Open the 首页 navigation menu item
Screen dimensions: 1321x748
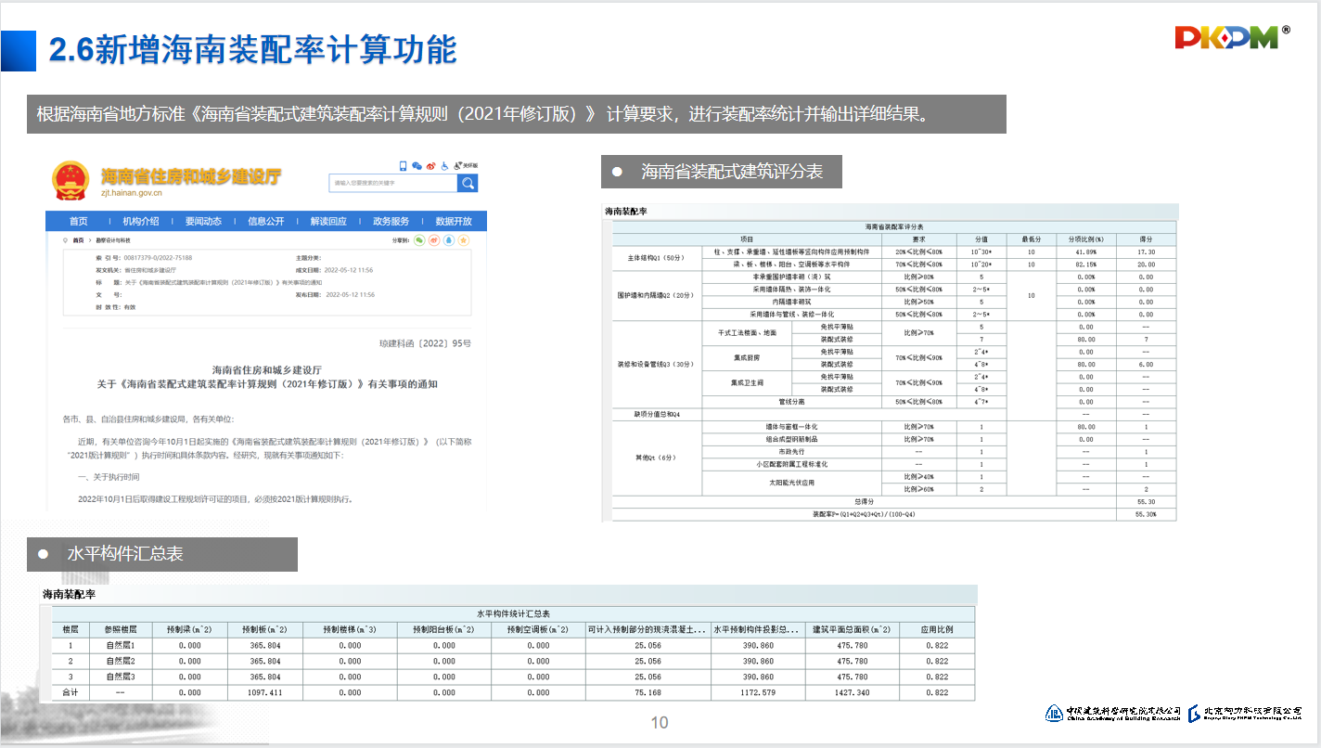pos(79,222)
